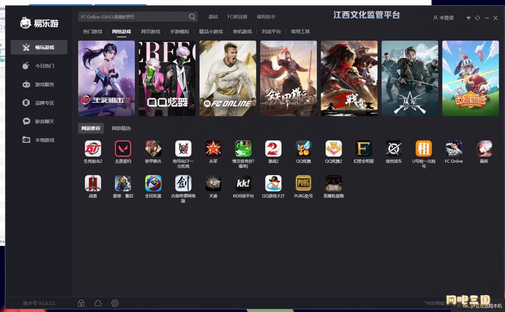Go to 影音聊天 in the sidebar
The height and width of the screenshot is (312, 505).
pos(39,121)
